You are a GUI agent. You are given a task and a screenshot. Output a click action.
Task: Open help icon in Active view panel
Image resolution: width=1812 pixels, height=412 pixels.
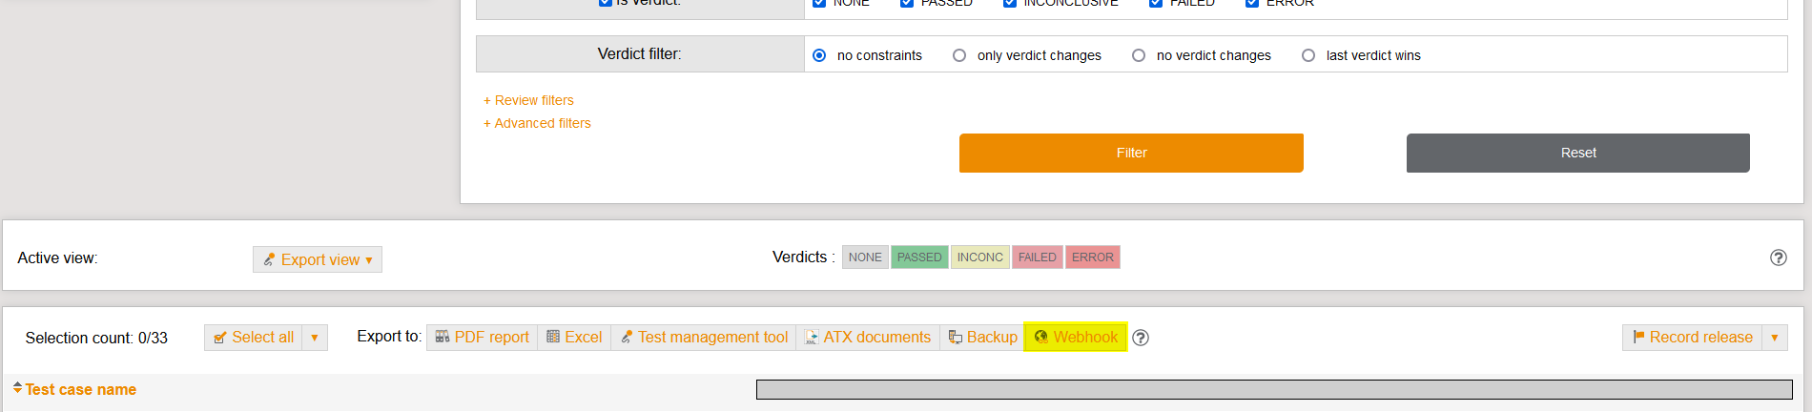click(x=1779, y=257)
